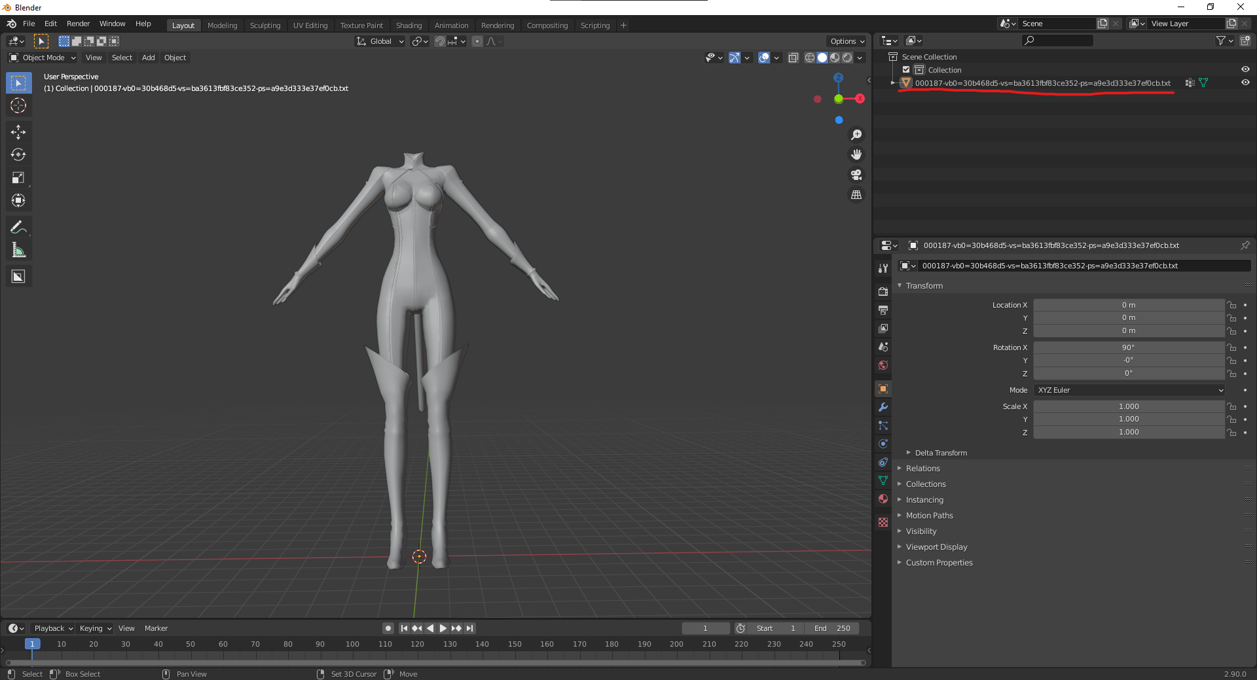Play the animation in timeline
1257x680 pixels.
[443, 628]
